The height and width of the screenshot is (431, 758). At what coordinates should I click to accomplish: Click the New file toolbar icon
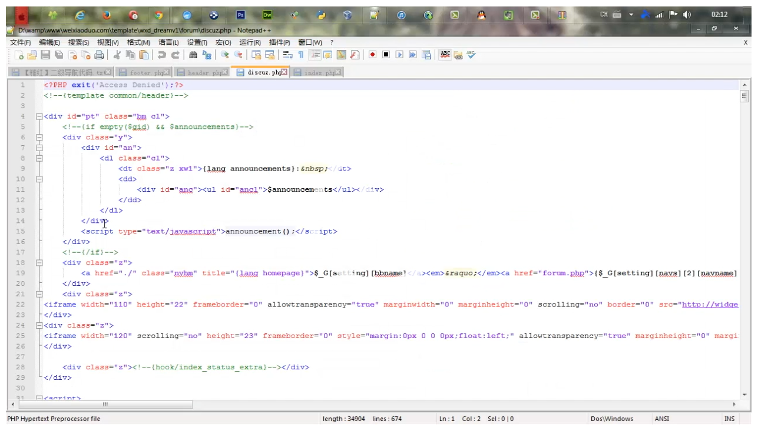coord(19,55)
